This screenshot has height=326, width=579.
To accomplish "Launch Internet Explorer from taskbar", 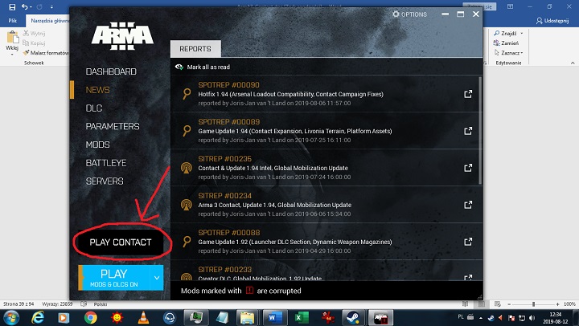I will point(38,317).
